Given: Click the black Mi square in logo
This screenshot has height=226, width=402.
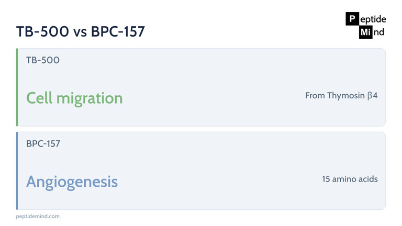Looking at the screenshot, I should [365, 32].
